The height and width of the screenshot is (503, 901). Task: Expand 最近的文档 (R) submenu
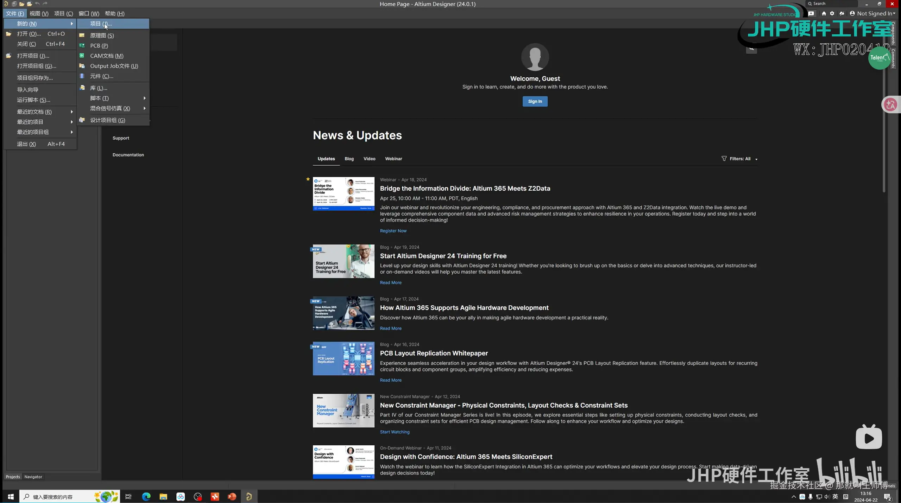pos(40,112)
